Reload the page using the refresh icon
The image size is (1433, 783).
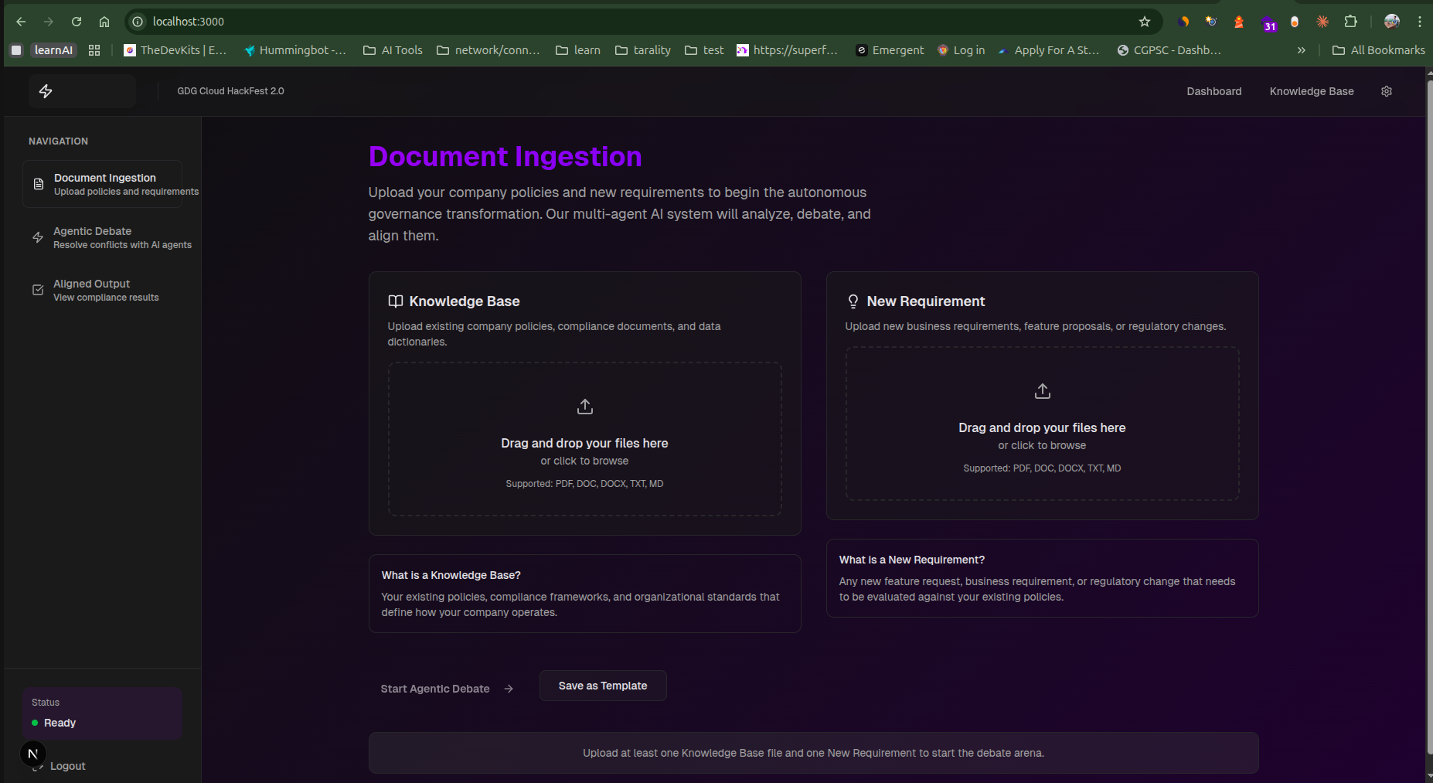click(77, 22)
